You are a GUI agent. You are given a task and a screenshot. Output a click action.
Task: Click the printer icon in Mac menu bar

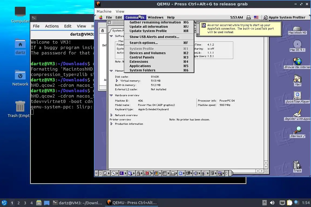tap(248, 18)
